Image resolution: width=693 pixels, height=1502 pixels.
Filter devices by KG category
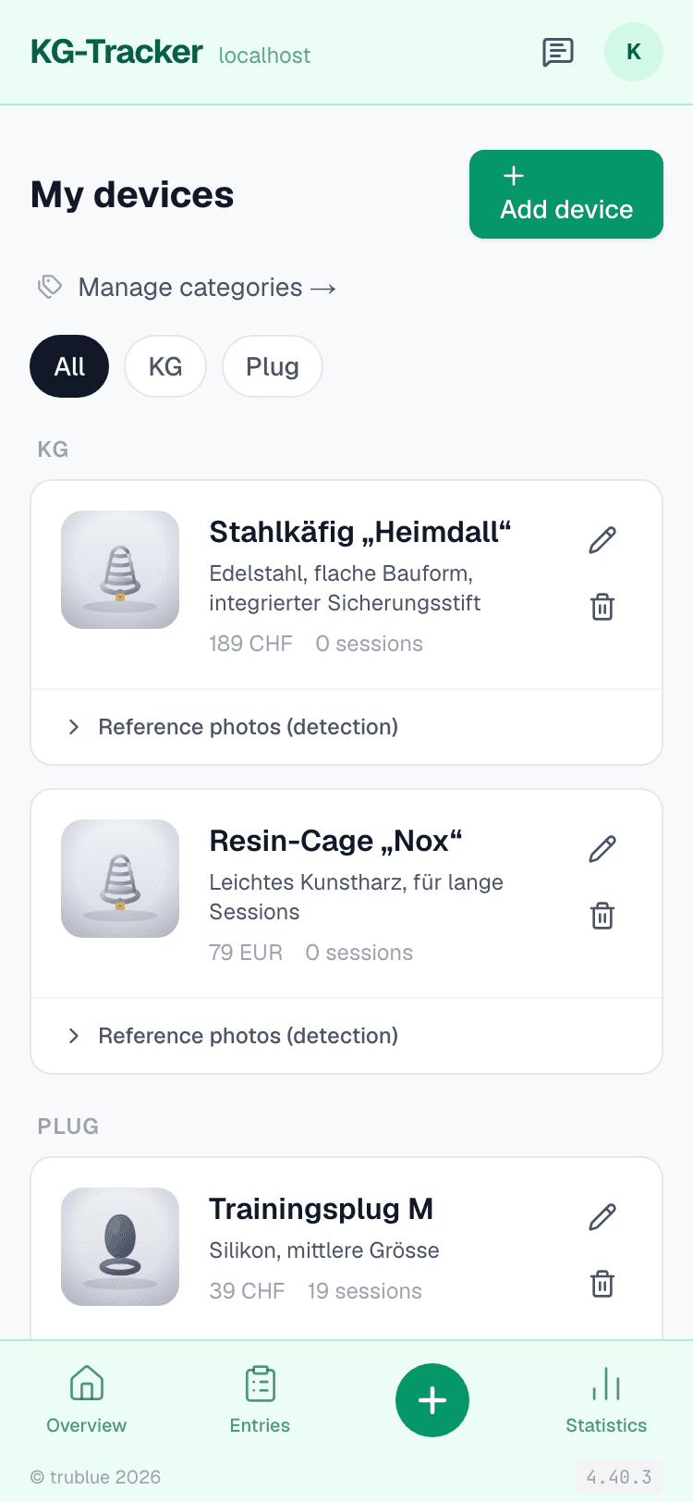click(x=165, y=366)
